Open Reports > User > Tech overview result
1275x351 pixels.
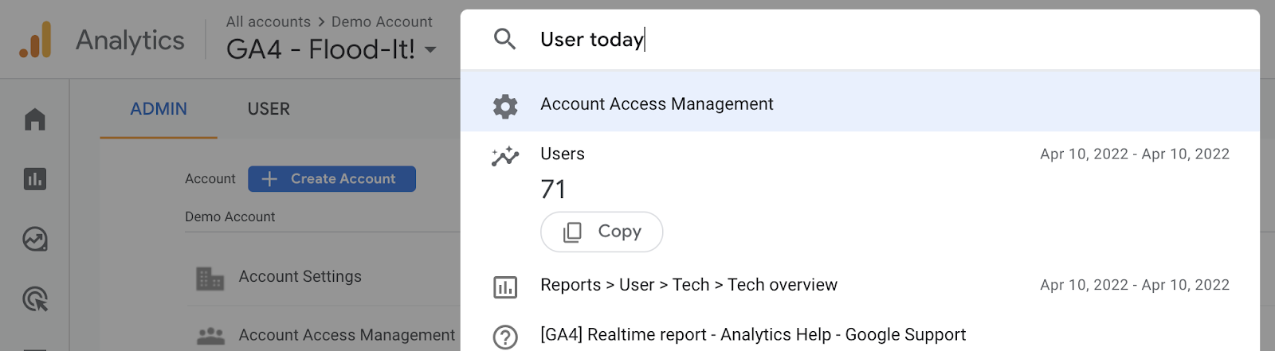pos(688,285)
